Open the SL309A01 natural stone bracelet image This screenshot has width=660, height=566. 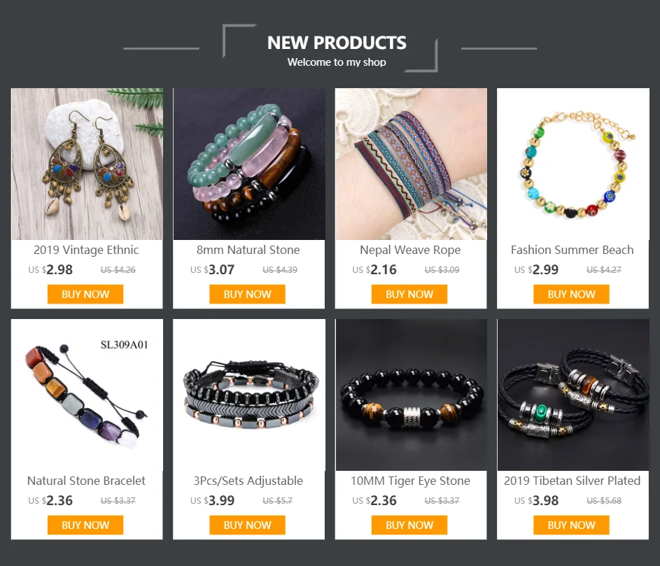pos(87,395)
